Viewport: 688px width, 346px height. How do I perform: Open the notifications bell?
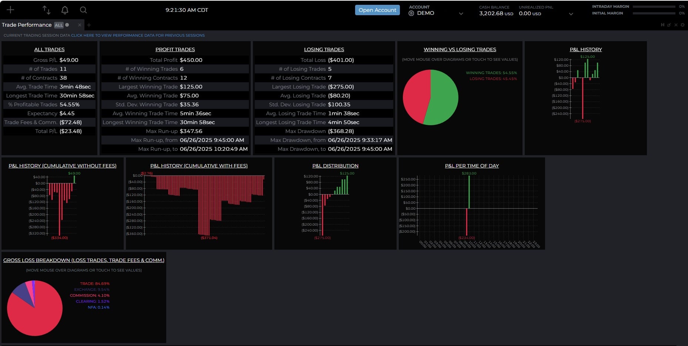click(65, 10)
